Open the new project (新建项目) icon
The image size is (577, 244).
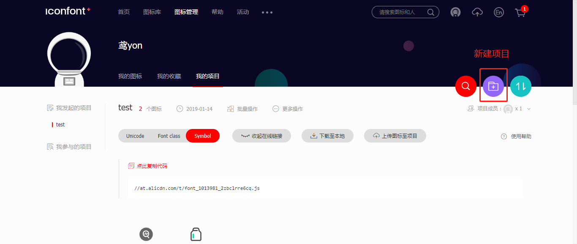493,86
